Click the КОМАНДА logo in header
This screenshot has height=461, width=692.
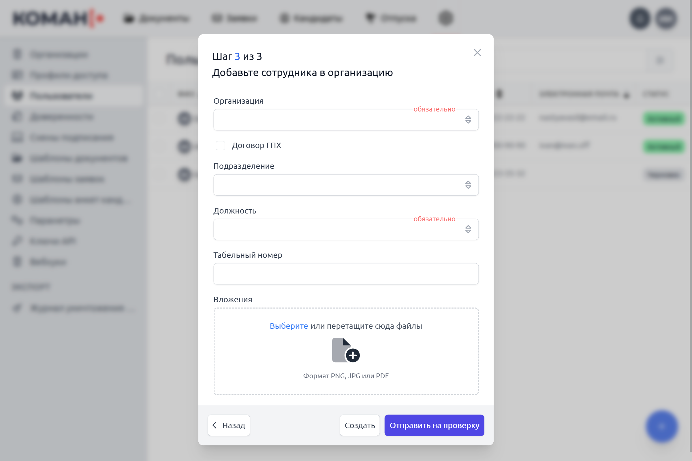point(58,18)
